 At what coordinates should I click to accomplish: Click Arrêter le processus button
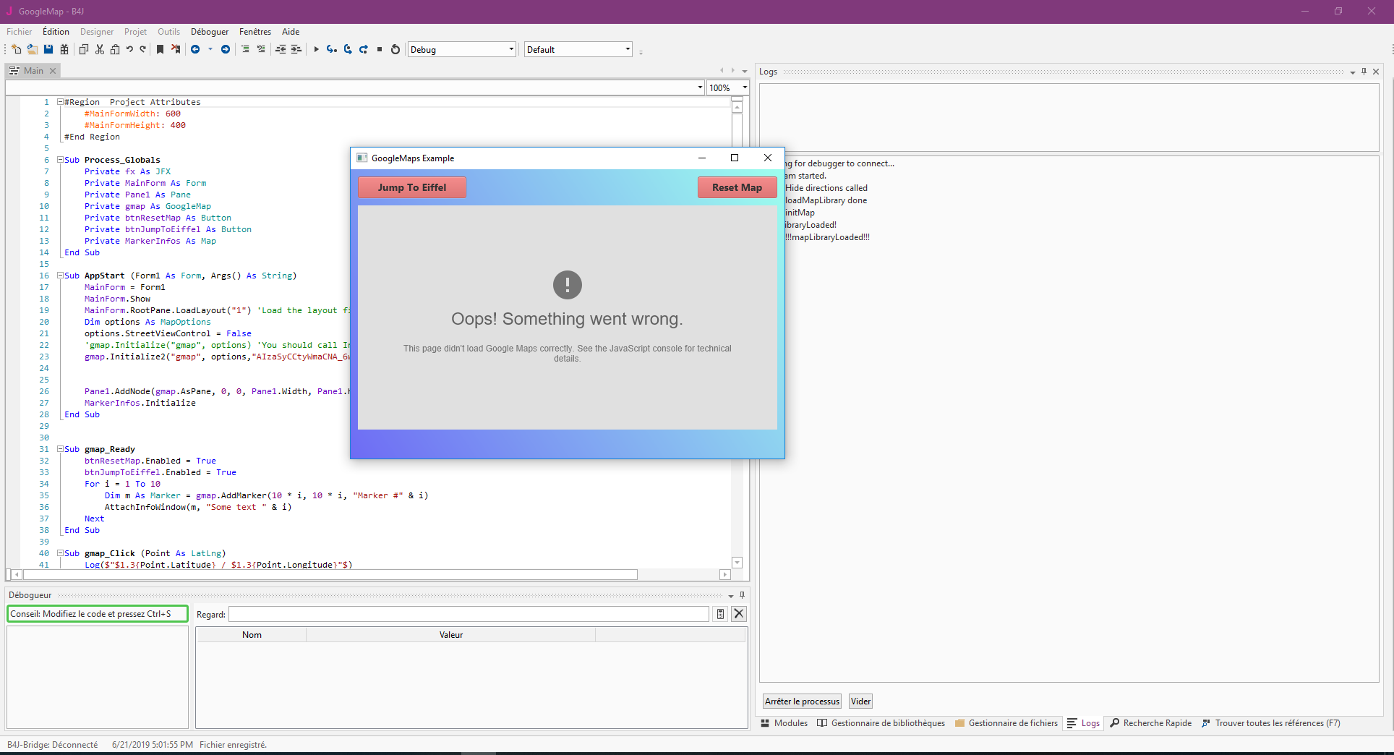pos(803,701)
